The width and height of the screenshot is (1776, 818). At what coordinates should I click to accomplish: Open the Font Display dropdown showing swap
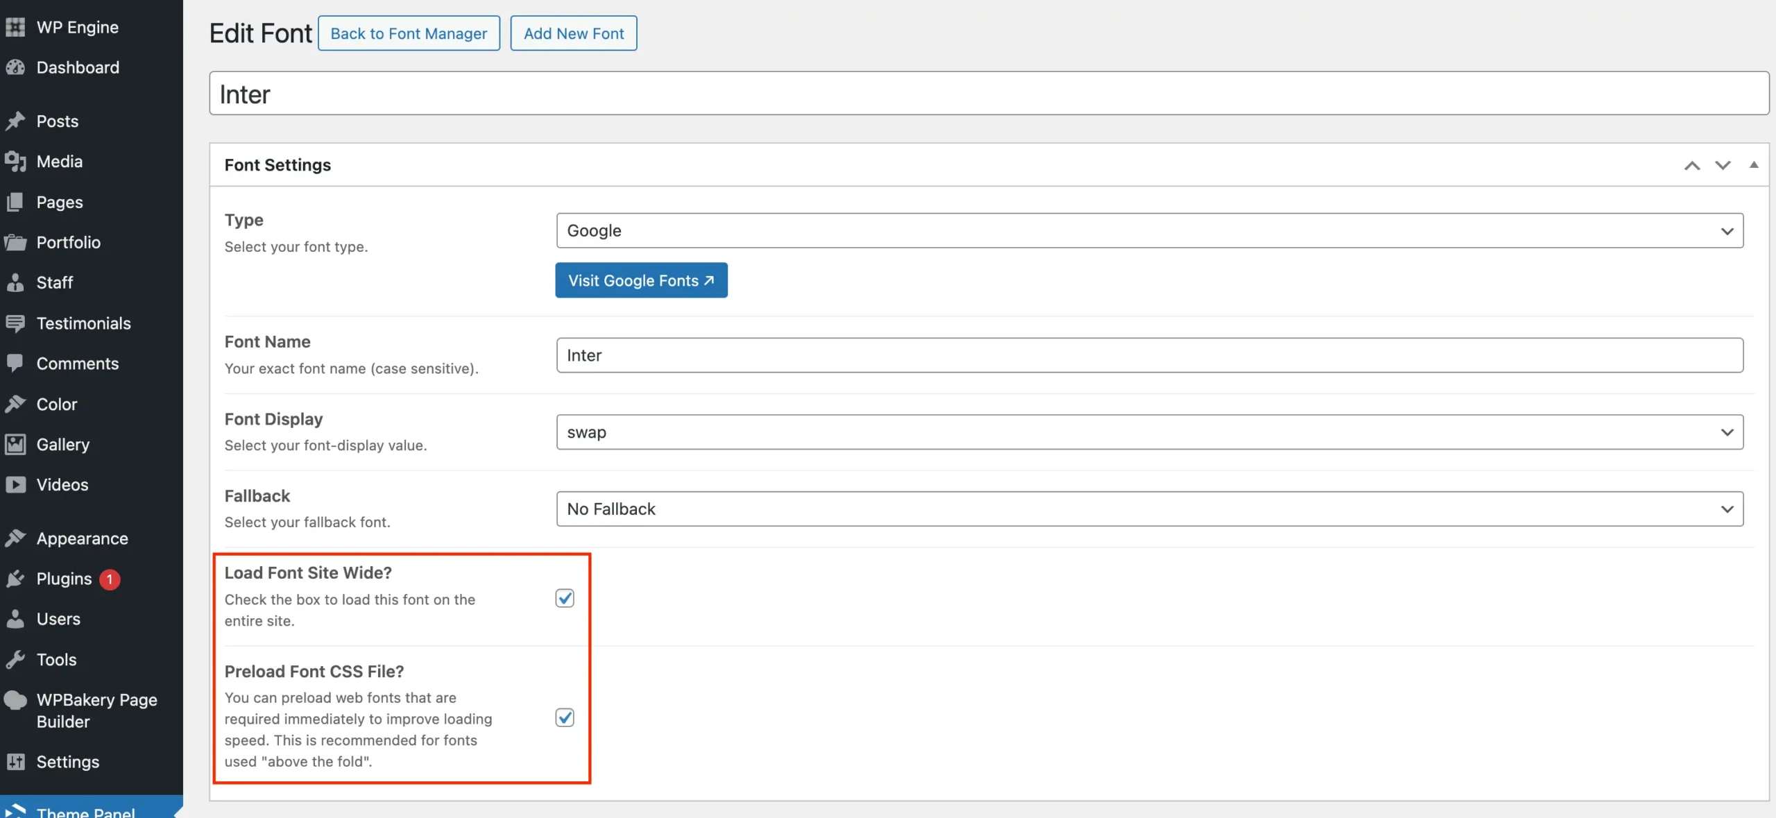coord(1150,432)
